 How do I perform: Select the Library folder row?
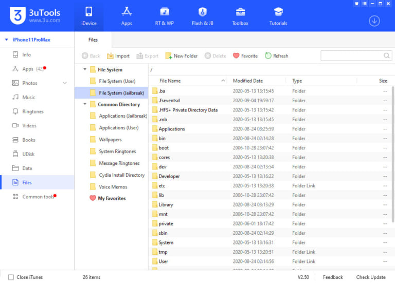click(x=270, y=204)
